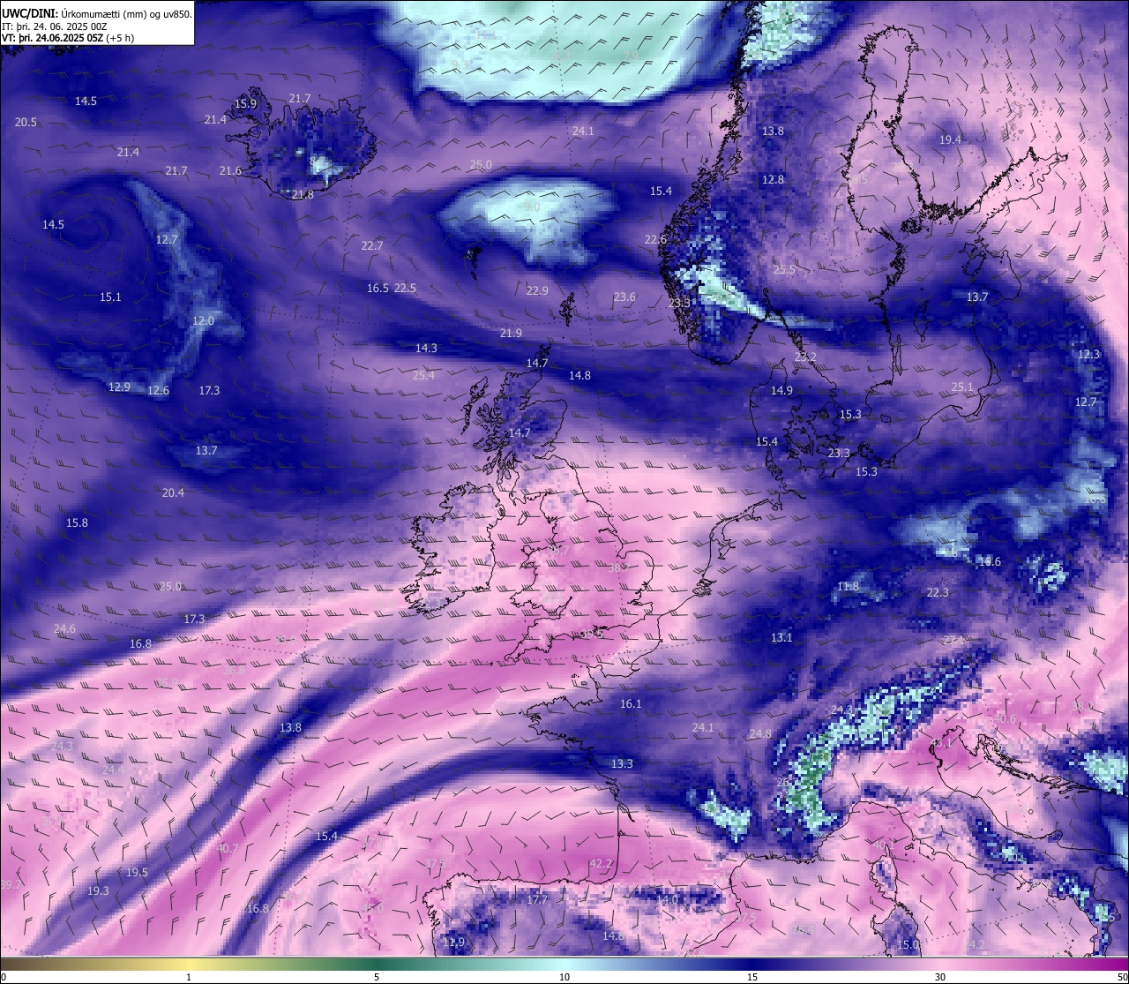This screenshot has height=984, width=1129.
Task: Select the 20.4 map value
Action: tap(173, 493)
